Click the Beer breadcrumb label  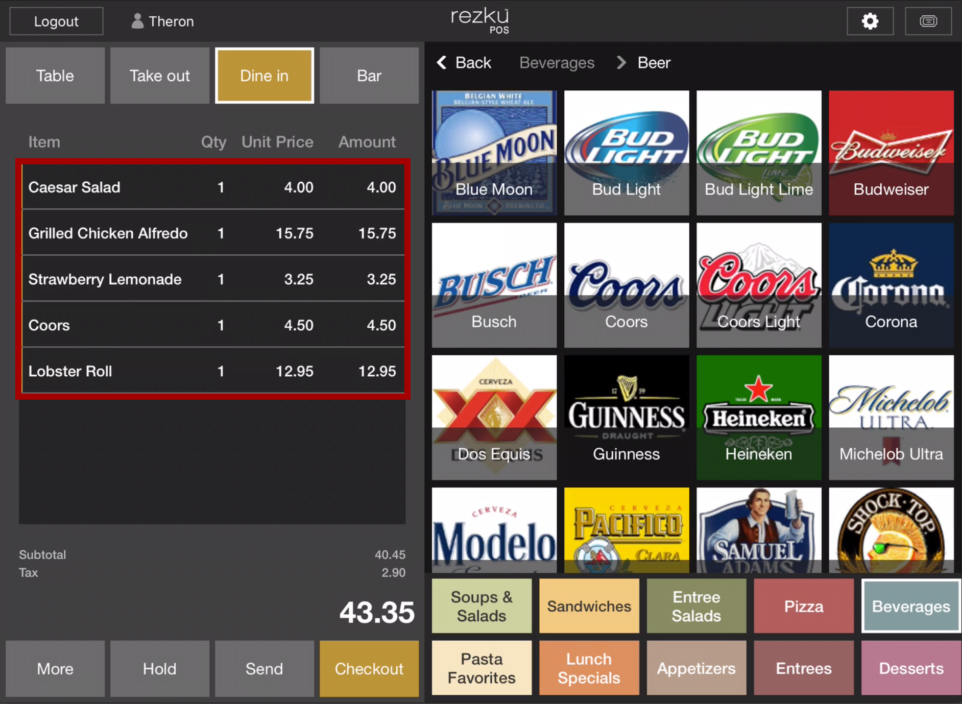654,63
